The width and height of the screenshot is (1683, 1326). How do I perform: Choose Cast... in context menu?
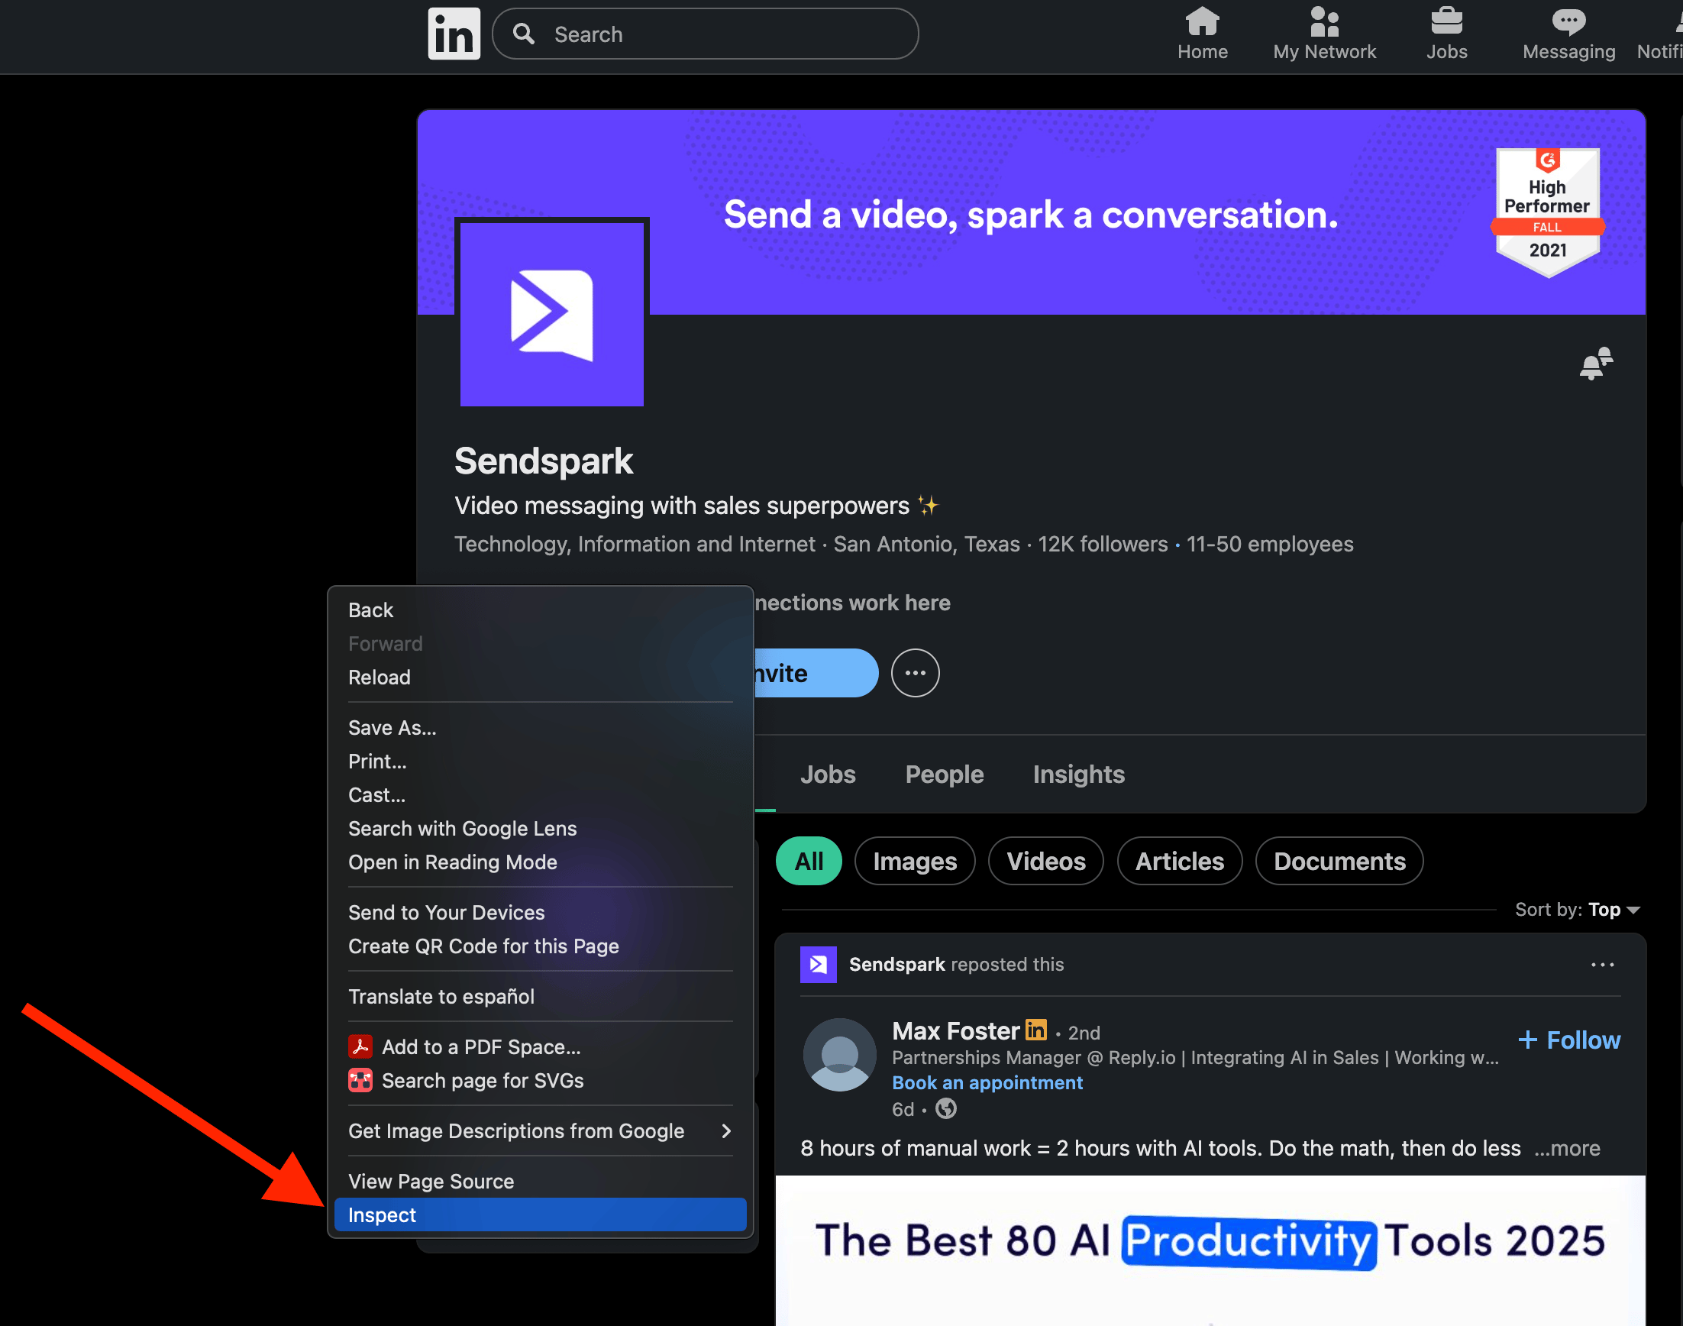[x=540, y=795]
